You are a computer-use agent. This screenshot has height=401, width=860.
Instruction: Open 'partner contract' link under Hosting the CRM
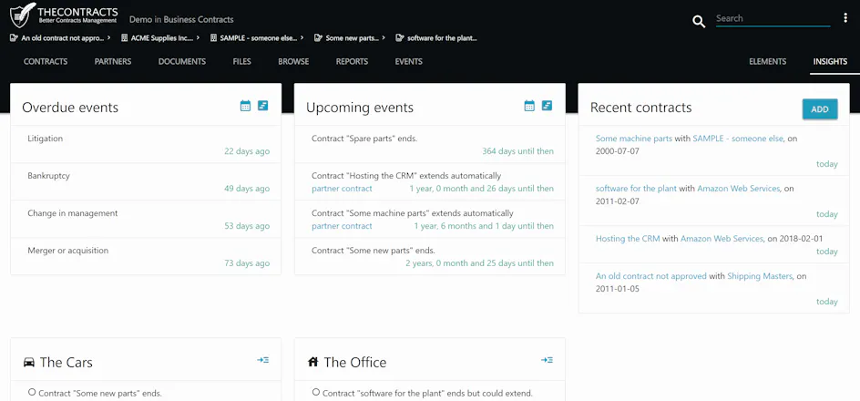342,188
